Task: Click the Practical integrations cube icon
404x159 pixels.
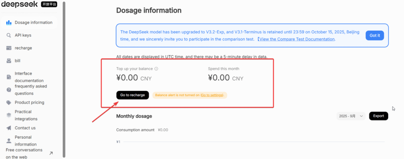Action: [x=9, y=115]
